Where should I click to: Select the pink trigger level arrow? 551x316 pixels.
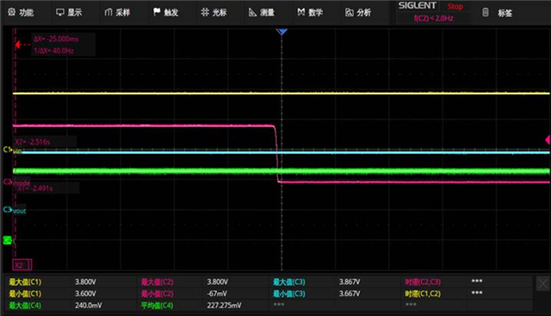pos(548,139)
